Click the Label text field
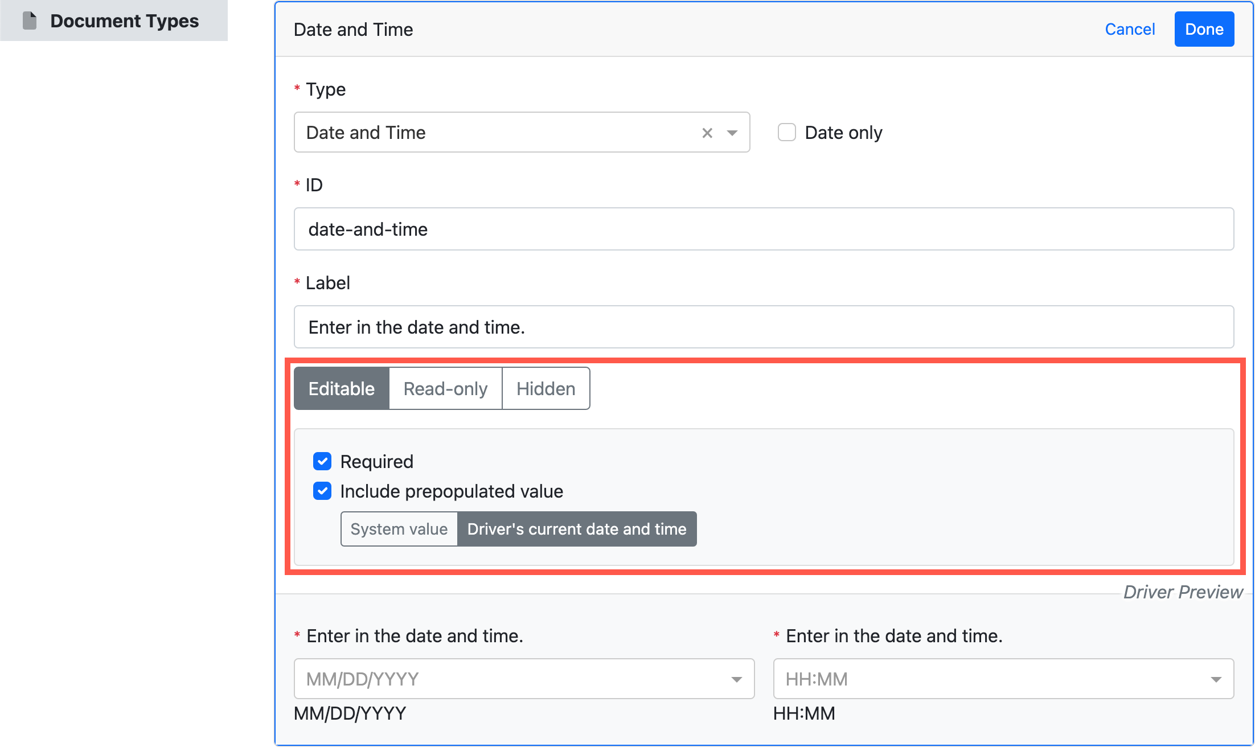The width and height of the screenshot is (1255, 747). pos(763,327)
